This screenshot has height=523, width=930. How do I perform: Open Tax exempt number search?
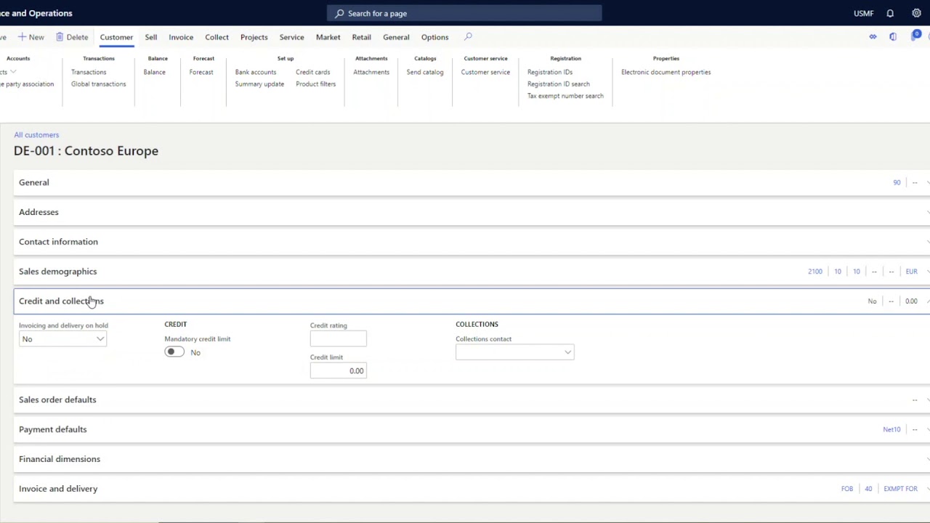point(565,96)
